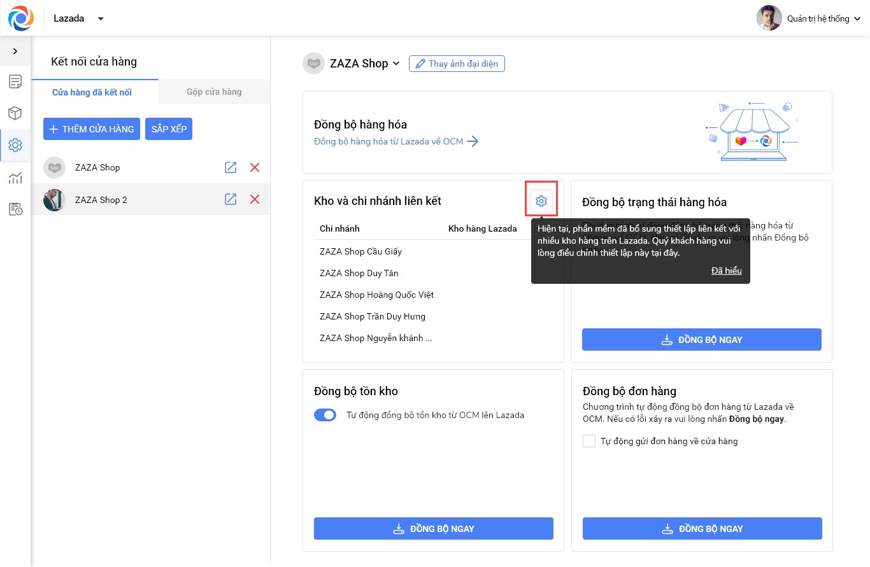
Task: Open the reports chart icon in sidebar
Action: point(15,178)
